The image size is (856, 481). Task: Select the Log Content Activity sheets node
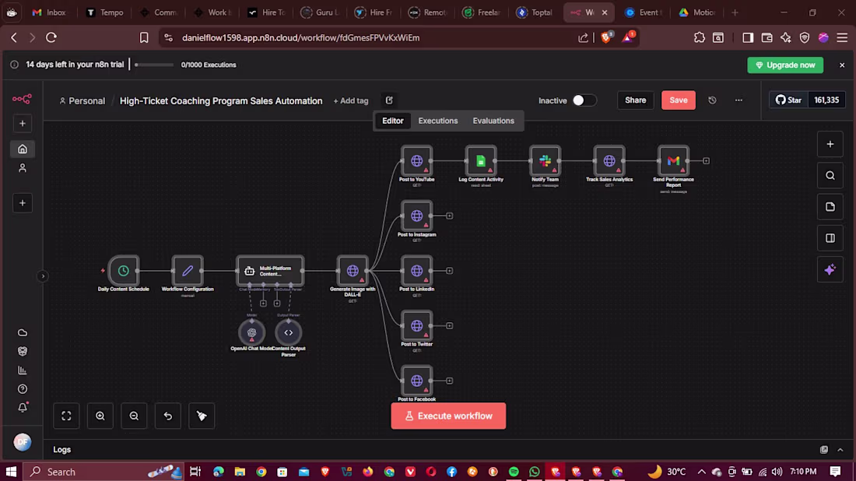point(481,161)
